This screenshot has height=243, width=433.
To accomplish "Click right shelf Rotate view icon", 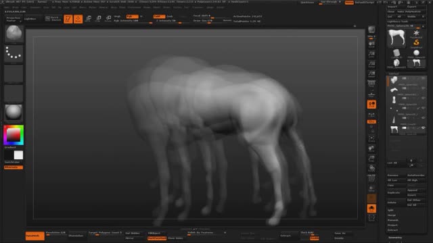I will (371, 168).
